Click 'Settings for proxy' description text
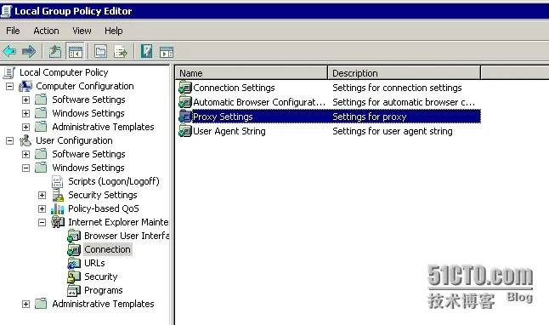549x325 pixels. (370, 117)
